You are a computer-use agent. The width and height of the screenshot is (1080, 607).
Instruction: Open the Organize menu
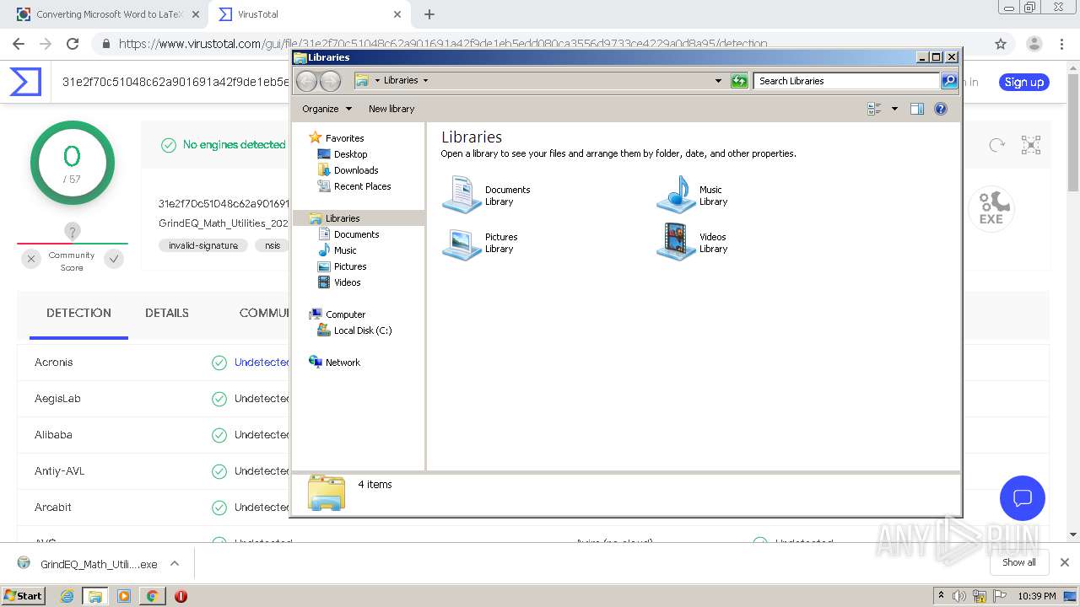click(x=327, y=109)
